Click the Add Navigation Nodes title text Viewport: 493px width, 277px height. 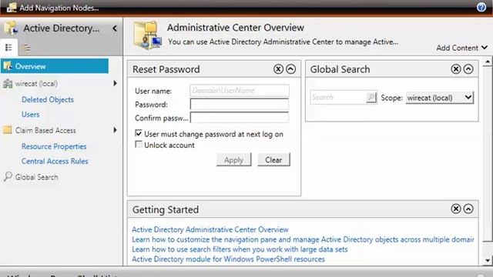point(59,8)
